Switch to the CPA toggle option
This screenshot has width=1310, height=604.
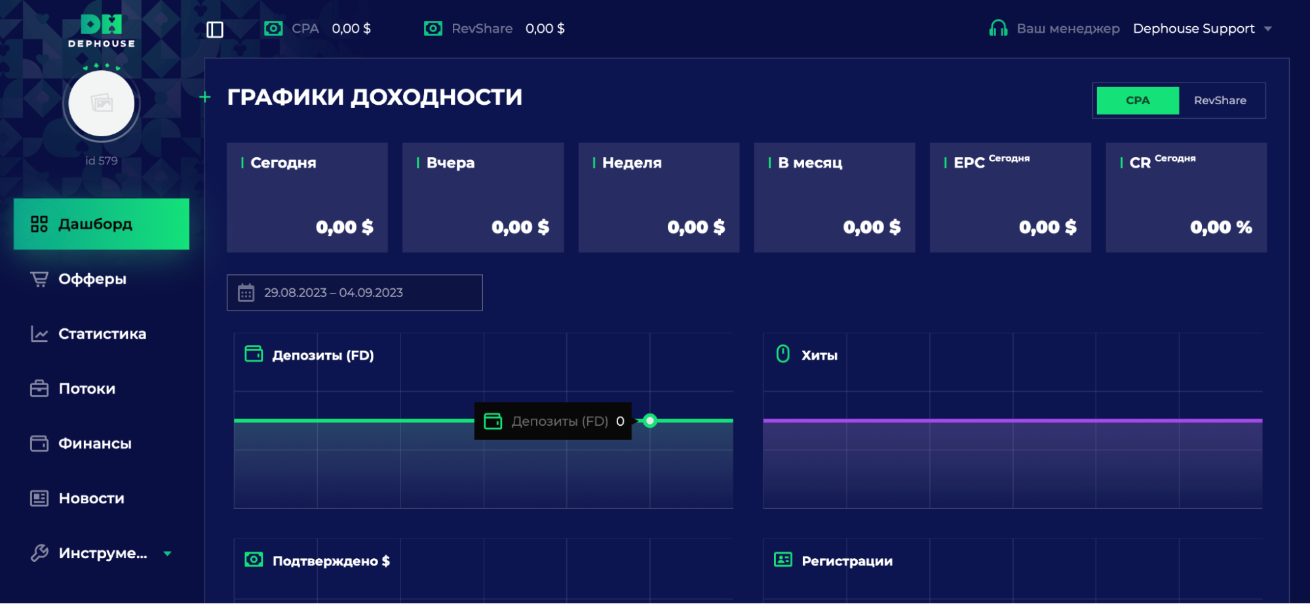(1138, 100)
